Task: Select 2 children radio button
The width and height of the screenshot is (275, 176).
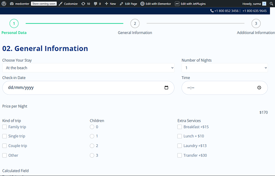Action: pyautogui.click(x=92, y=146)
